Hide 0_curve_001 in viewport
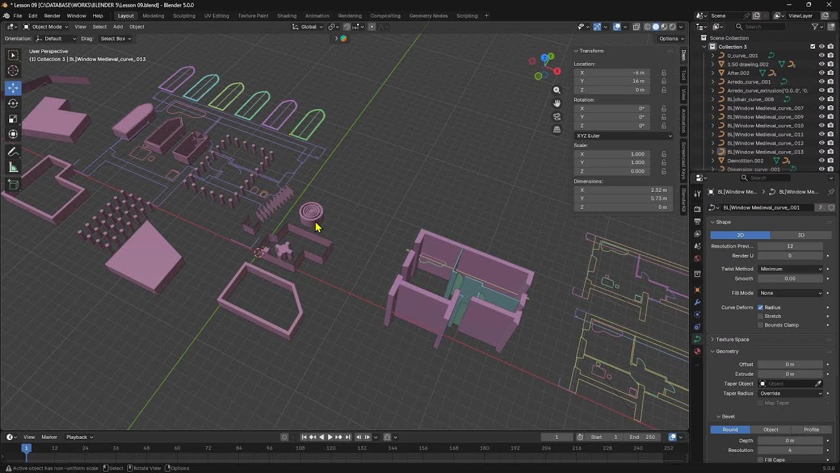The width and height of the screenshot is (840, 473). 822,56
